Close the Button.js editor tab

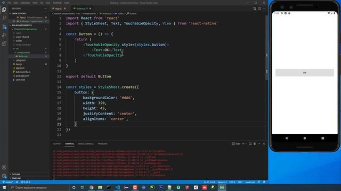click(x=90, y=8)
